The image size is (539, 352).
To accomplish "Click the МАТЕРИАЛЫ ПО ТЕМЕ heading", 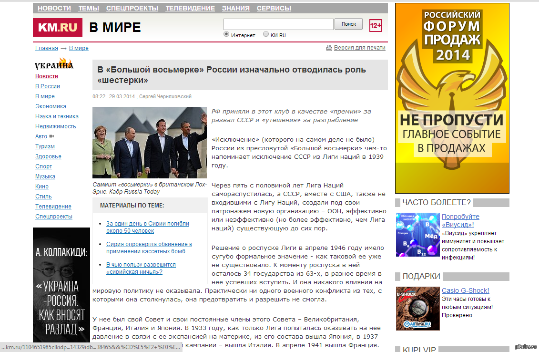I will [x=132, y=206].
